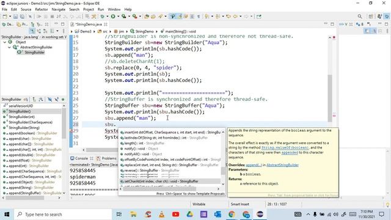Show the Supertype Hierarchy button
Image resolution: width=391 pixels, height=220 pixels.
38,31
